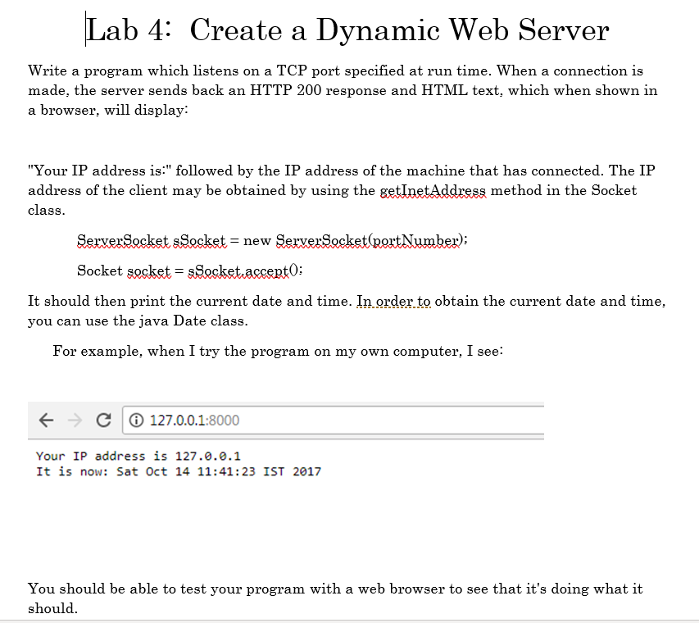Screen dimensions: 699x623
Task: Click the back navigation arrow in the browser screenshot
Action: point(46,420)
